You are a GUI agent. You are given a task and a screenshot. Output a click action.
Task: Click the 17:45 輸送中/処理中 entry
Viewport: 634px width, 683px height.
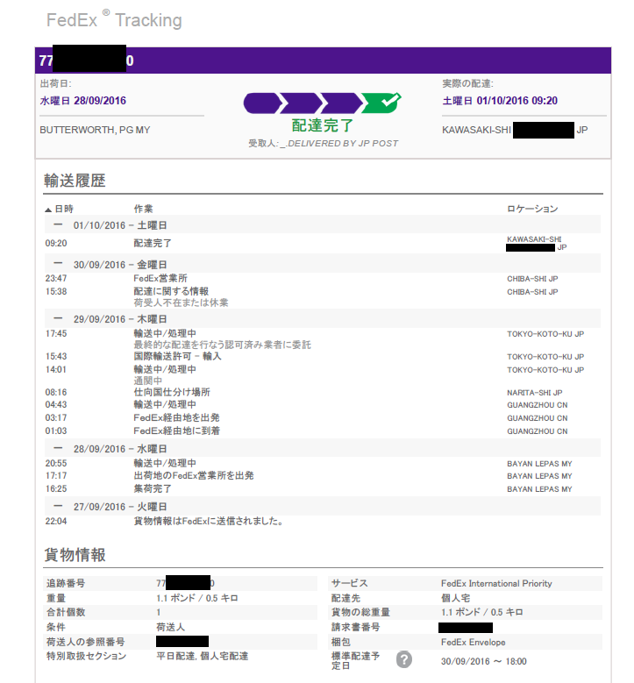tap(165, 333)
